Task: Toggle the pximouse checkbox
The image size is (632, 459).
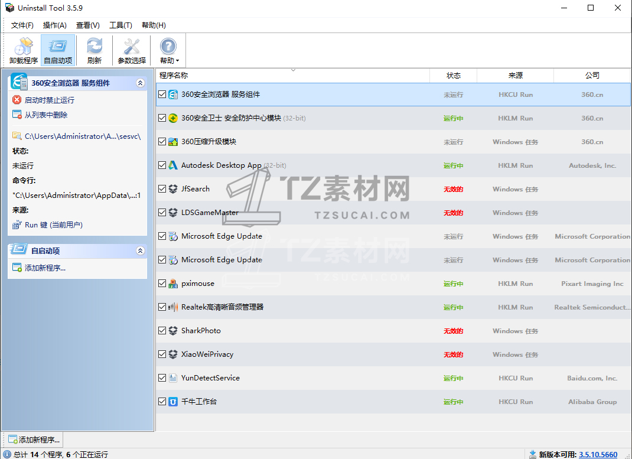Action: [162, 284]
